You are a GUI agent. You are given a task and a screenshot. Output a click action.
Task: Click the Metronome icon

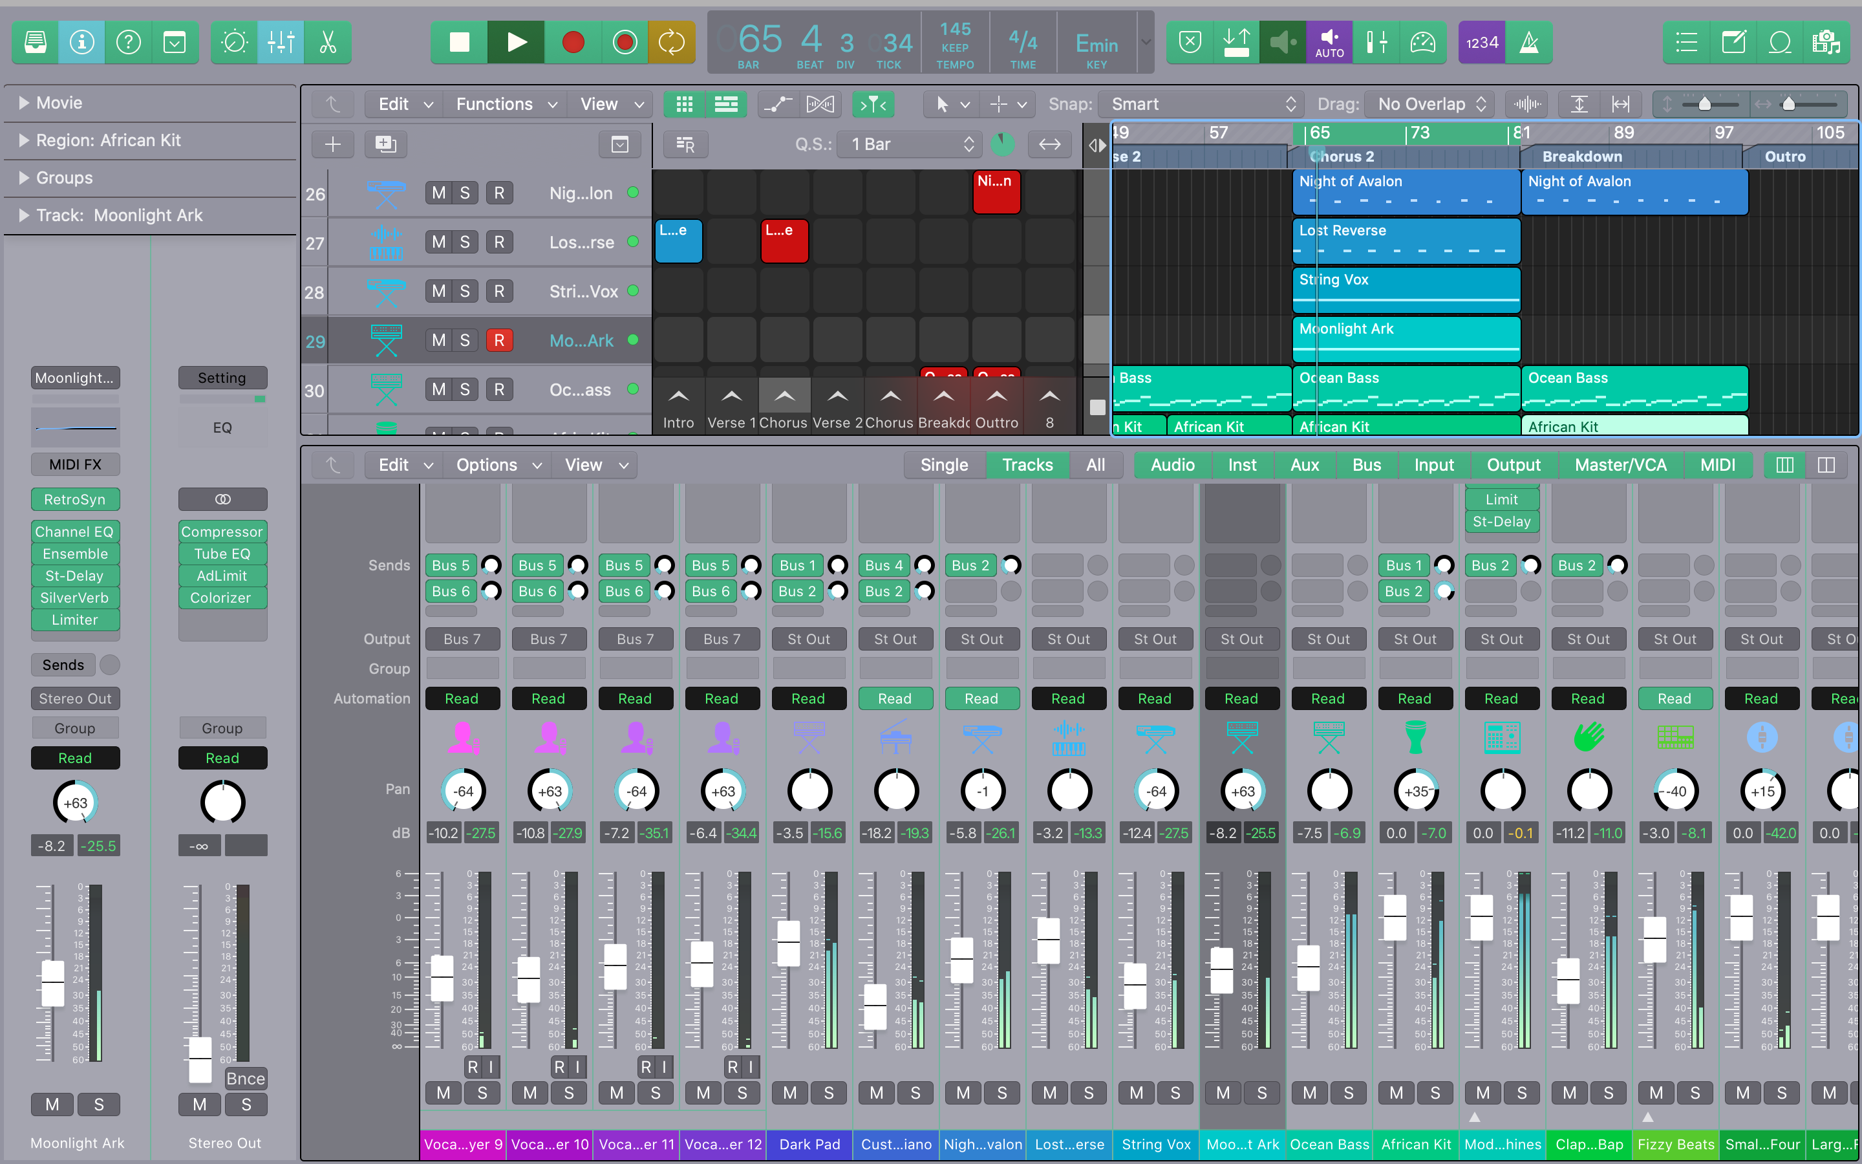pyautogui.click(x=1529, y=42)
